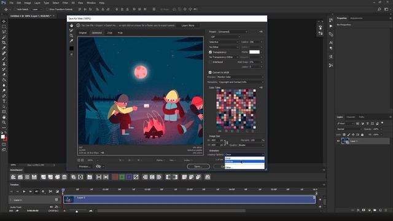Enable the Interlaced checkbox
The image size is (393, 221).
click(x=210, y=62)
